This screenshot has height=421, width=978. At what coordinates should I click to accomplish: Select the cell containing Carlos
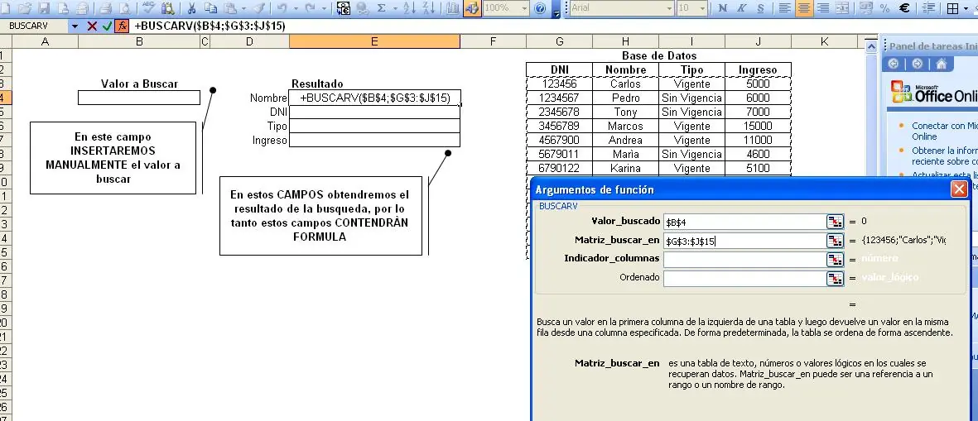625,84
